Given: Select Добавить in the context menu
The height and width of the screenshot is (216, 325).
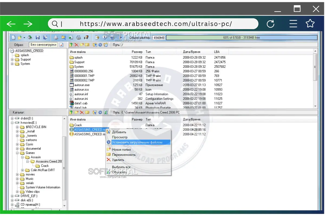Looking at the screenshot, I should click(x=119, y=132).
